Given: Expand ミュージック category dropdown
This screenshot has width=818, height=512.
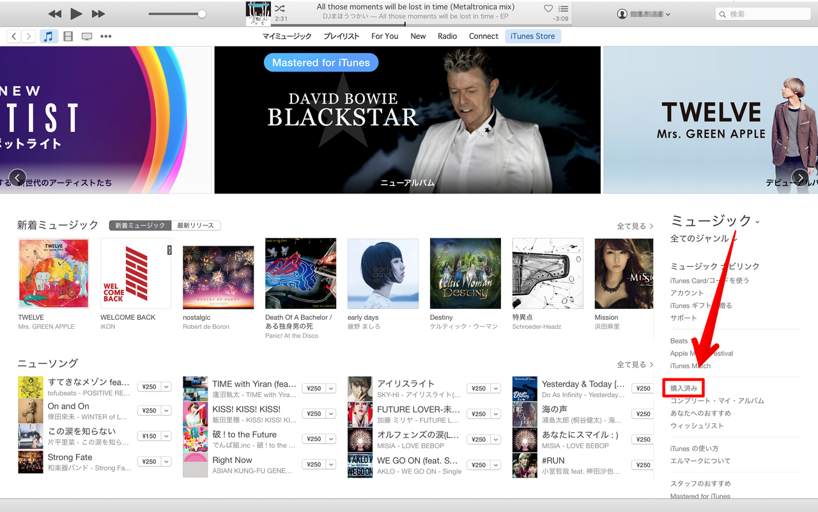Looking at the screenshot, I should tap(715, 221).
